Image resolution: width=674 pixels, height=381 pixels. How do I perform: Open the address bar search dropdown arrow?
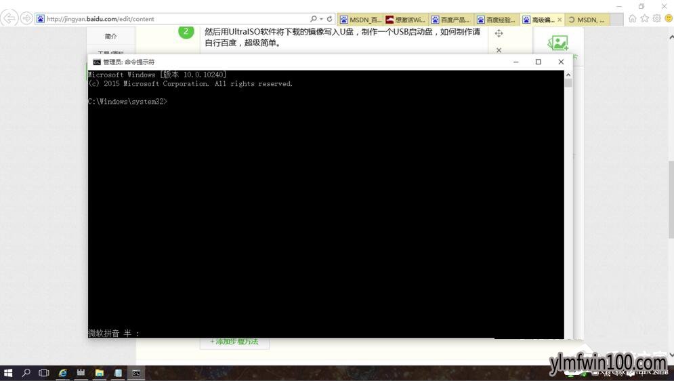[321, 19]
